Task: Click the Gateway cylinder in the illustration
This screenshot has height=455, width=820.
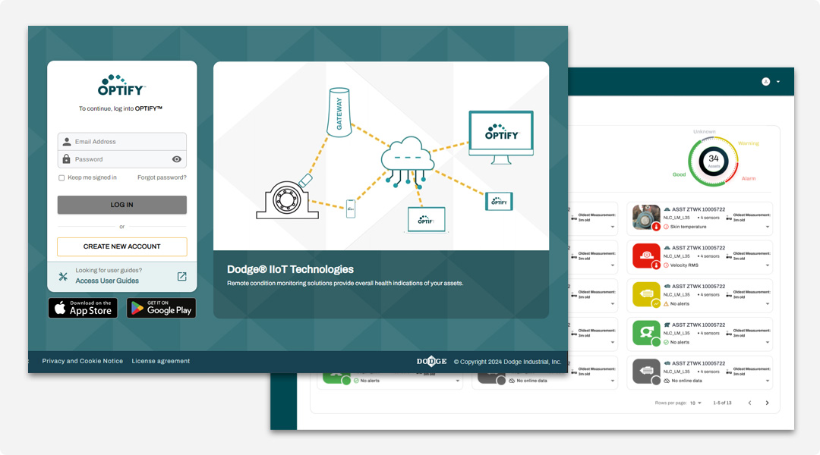Action: coord(339,112)
